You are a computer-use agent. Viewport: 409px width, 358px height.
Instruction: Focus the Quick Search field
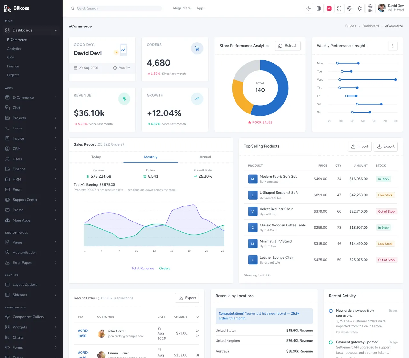tap(116, 8)
